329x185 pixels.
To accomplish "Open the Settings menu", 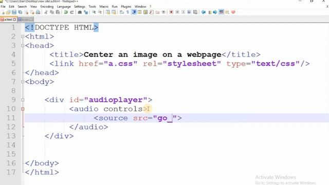I will (x=80, y=7).
